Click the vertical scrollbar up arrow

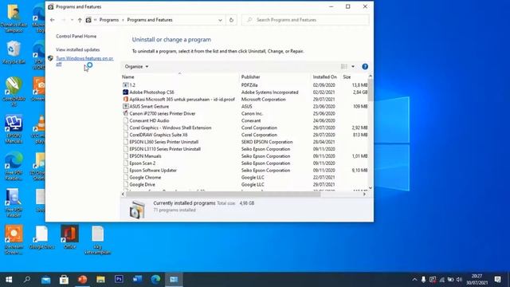[x=371, y=77]
